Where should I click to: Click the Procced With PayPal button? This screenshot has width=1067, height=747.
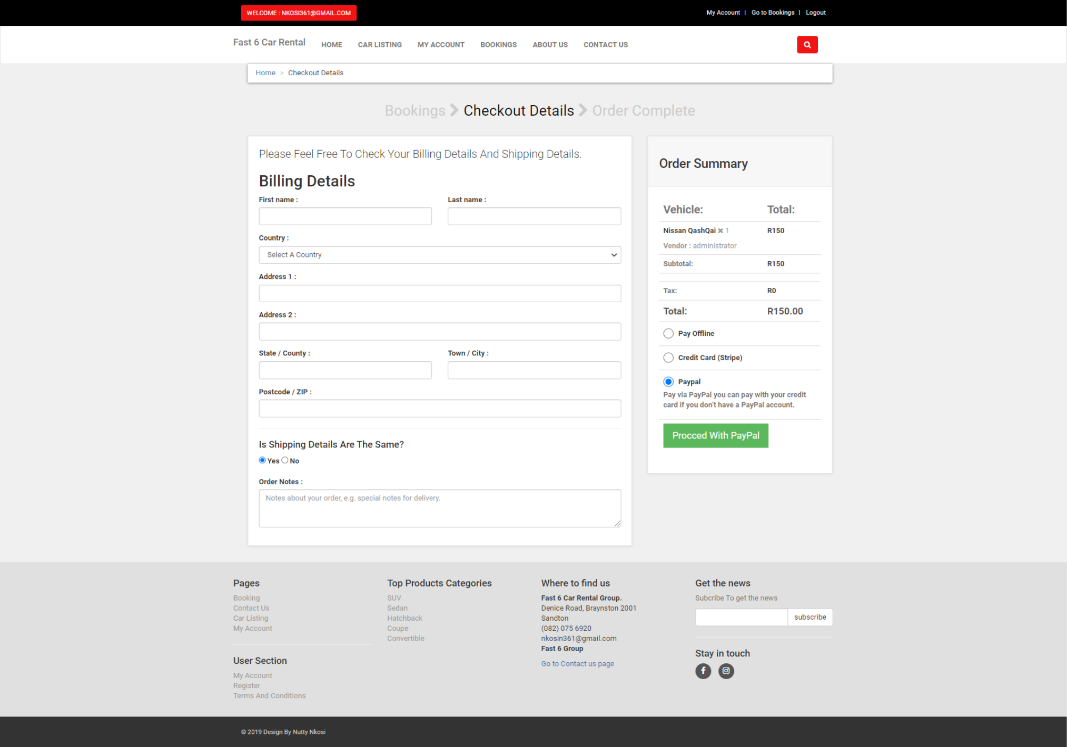pyautogui.click(x=715, y=435)
